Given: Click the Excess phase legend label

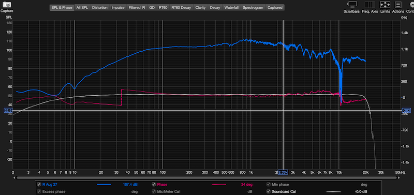Looking at the screenshot, I should (54, 191).
